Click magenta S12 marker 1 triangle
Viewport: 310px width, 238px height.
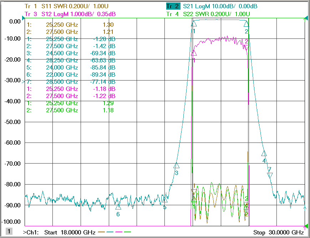pyautogui.click(x=194, y=53)
